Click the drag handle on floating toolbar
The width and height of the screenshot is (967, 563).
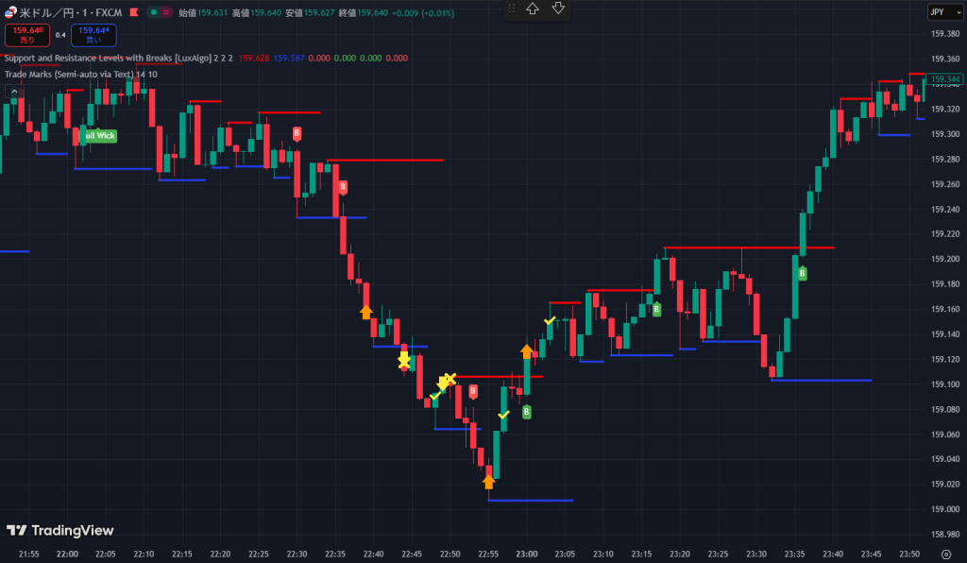click(512, 9)
